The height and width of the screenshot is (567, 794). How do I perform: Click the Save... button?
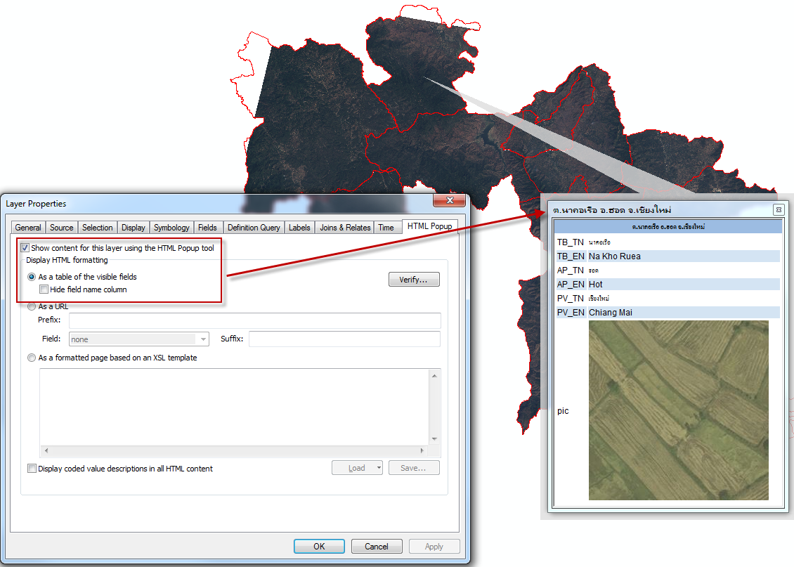click(x=414, y=468)
